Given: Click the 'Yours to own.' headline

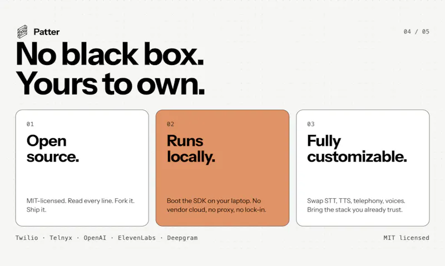Looking at the screenshot, I should coord(110,83).
